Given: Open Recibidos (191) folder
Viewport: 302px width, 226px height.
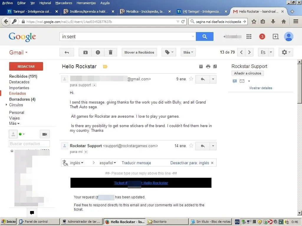Looking at the screenshot, I should point(23,76).
